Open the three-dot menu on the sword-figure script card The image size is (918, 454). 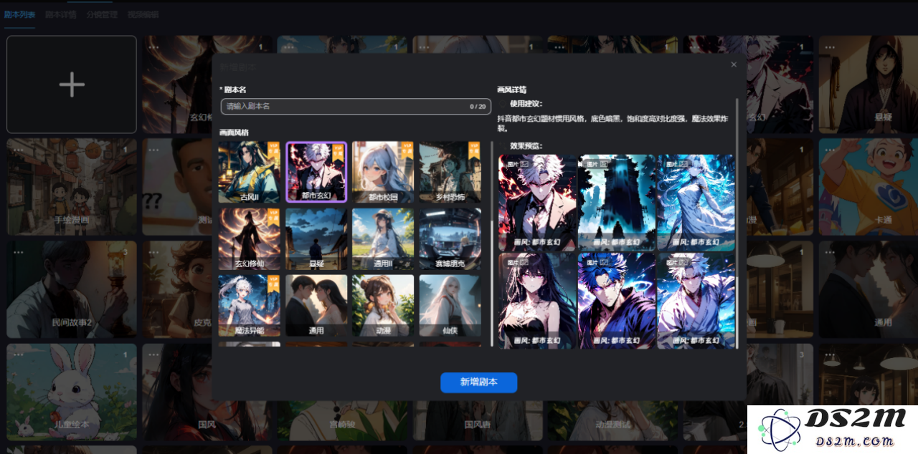(153, 48)
